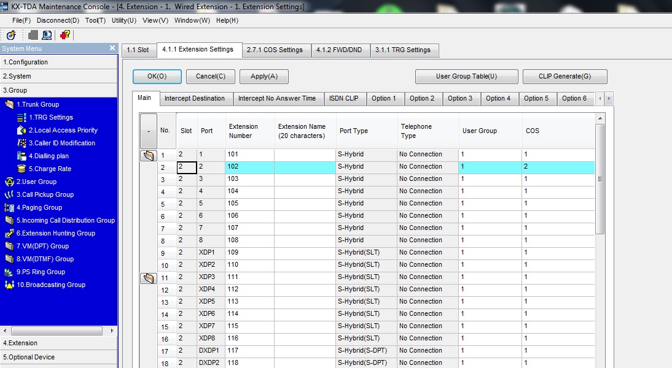Open the View(V) menu
The image size is (672, 368).
pyautogui.click(x=155, y=20)
